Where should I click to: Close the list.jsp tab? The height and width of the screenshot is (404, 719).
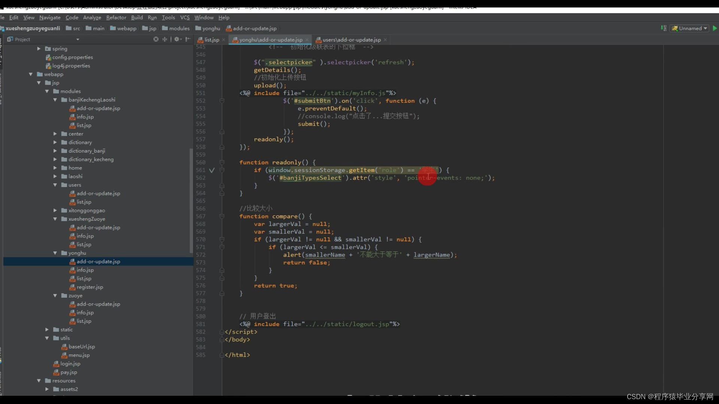224,40
